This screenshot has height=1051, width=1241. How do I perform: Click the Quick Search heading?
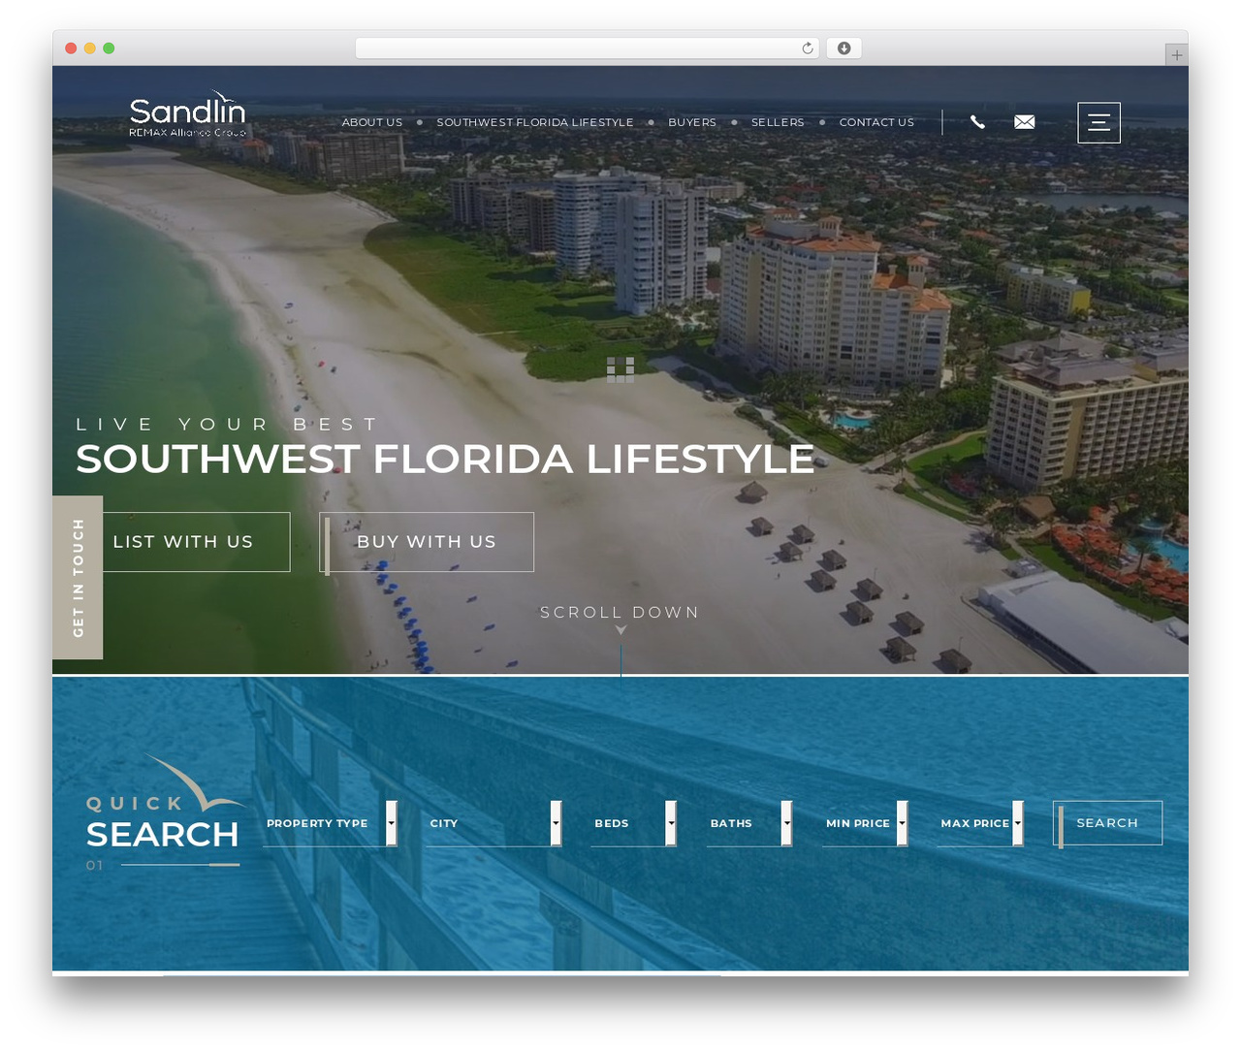162,822
